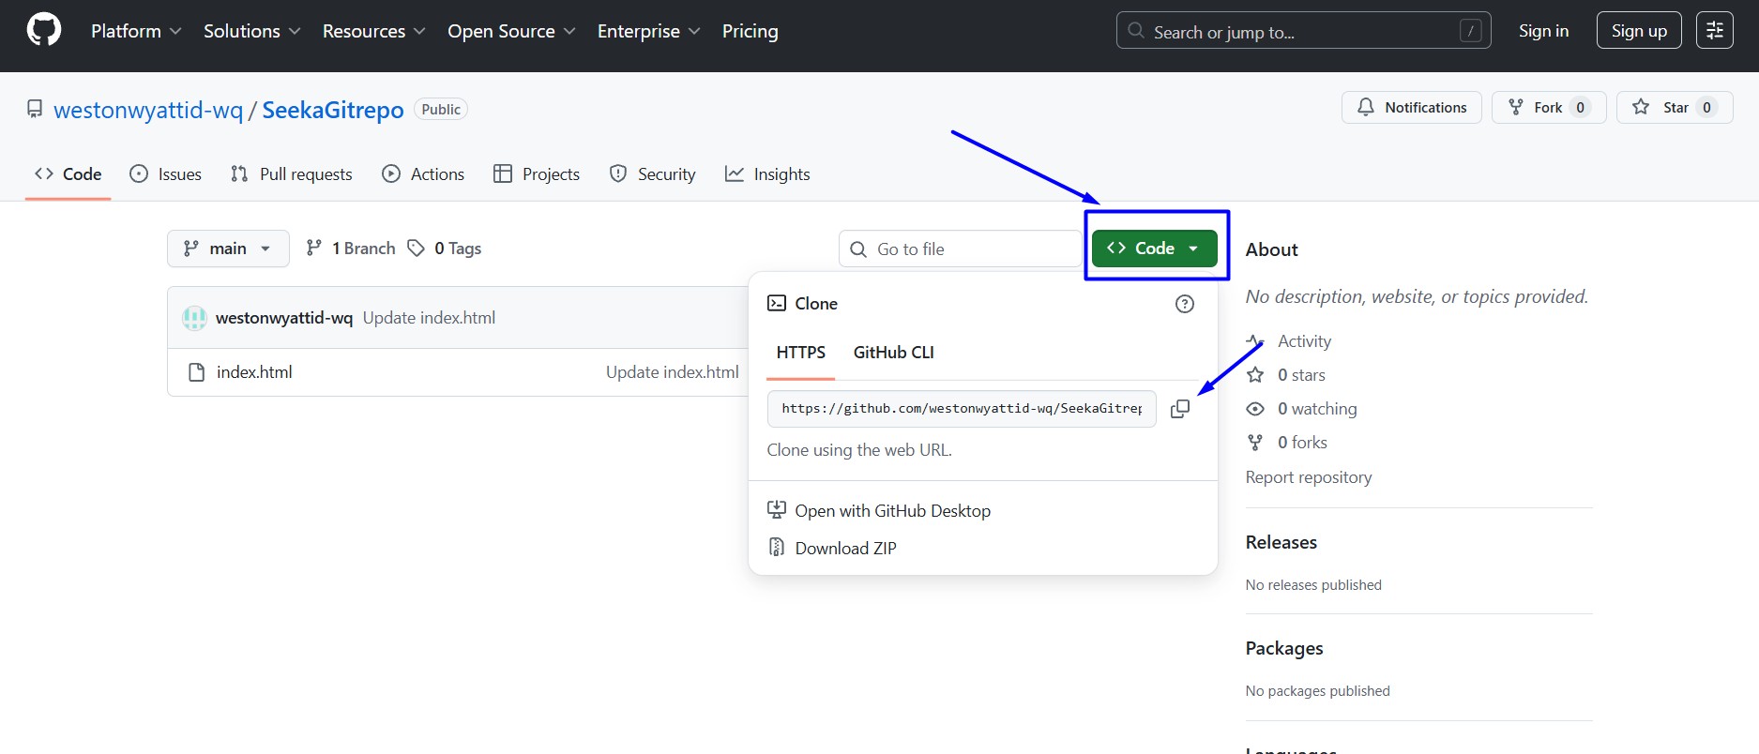This screenshot has height=754, width=1759.
Task: Expand the green Code dropdown button
Action: pyautogui.click(x=1154, y=249)
